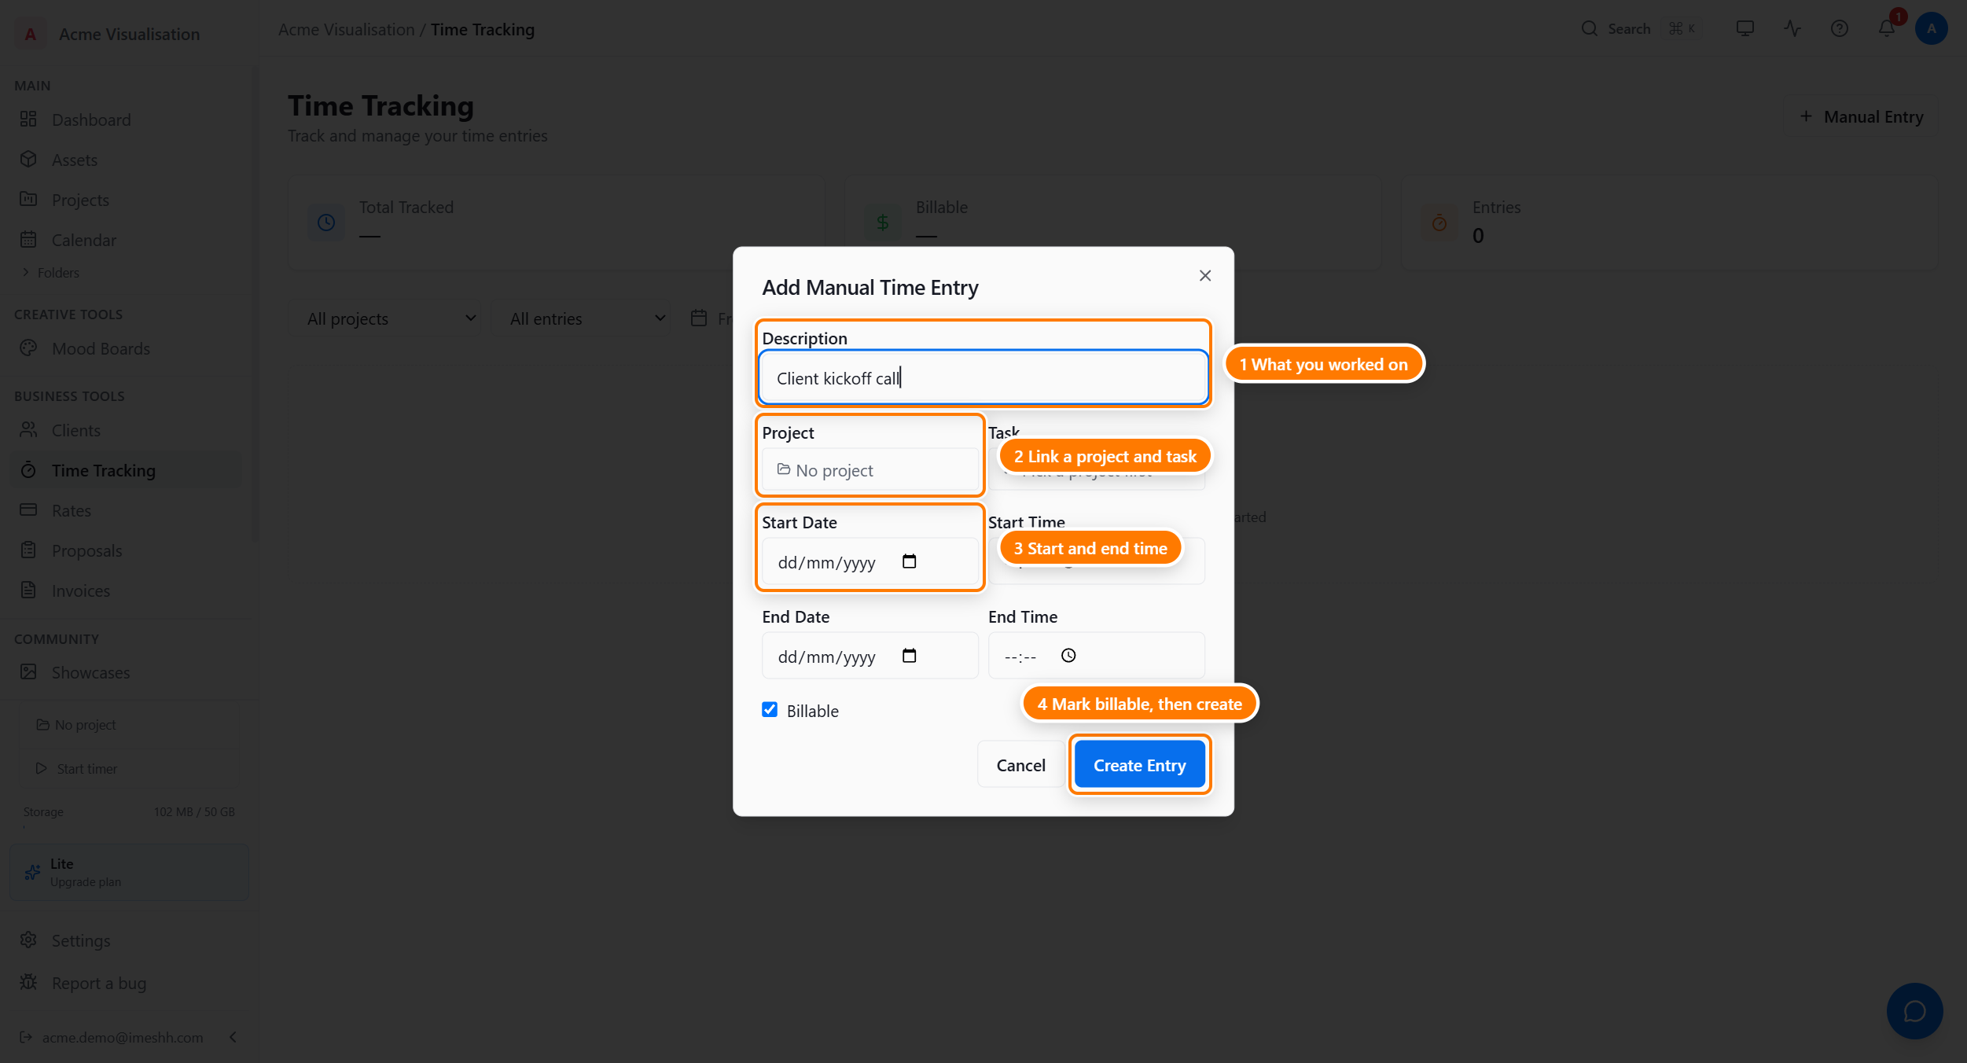This screenshot has height=1063, width=1967.
Task: Click the Settings gear icon
Action: click(x=28, y=940)
